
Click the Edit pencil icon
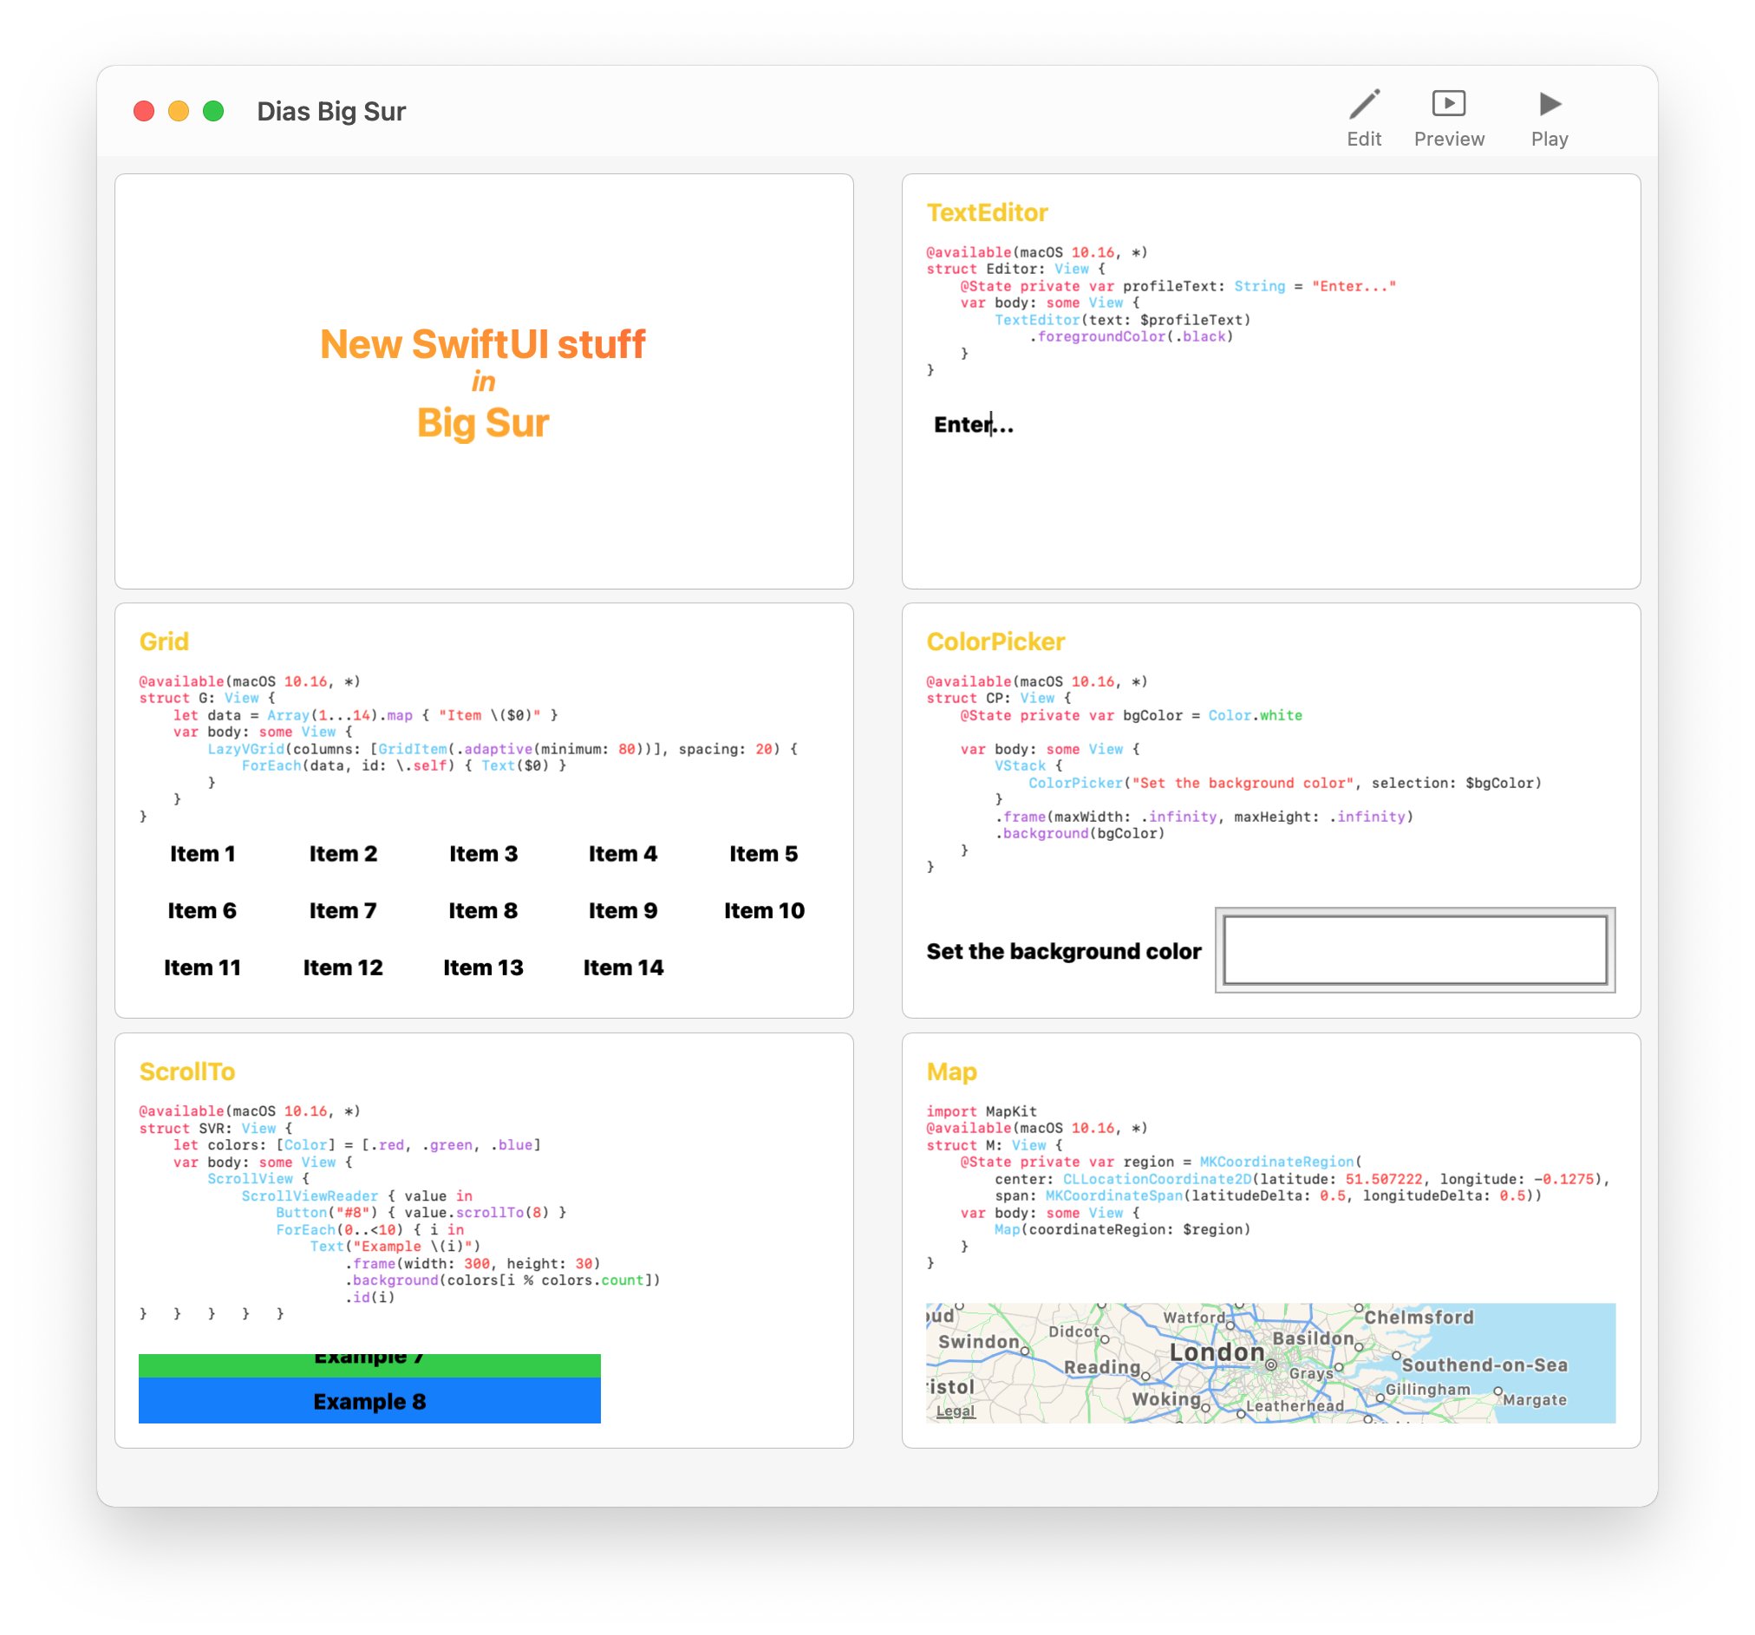(1364, 105)
